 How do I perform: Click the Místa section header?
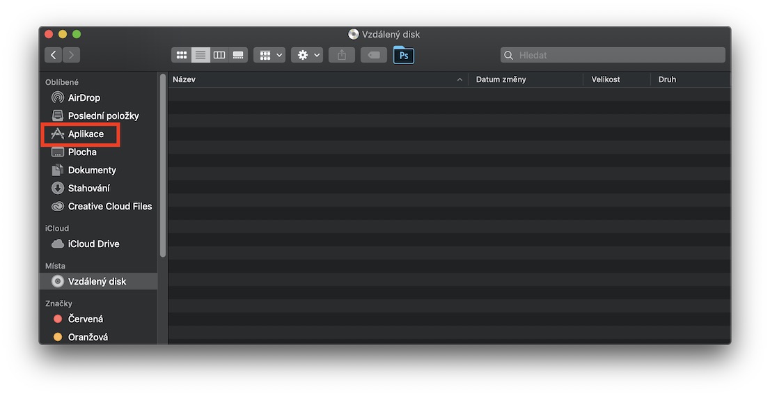55,266
